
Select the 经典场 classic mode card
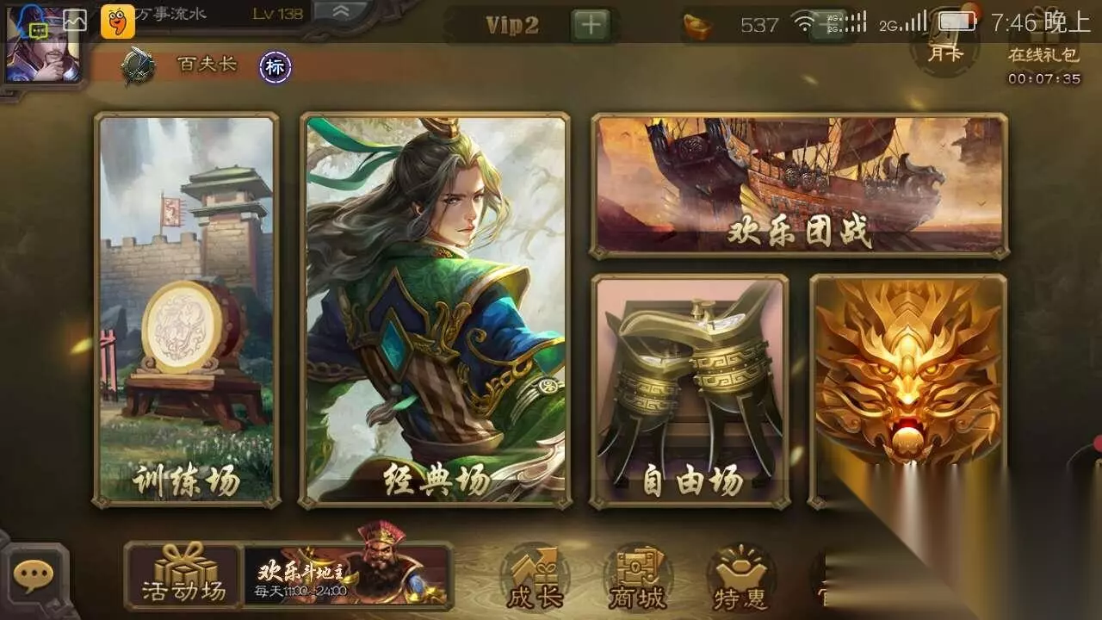tap(436, 309)
